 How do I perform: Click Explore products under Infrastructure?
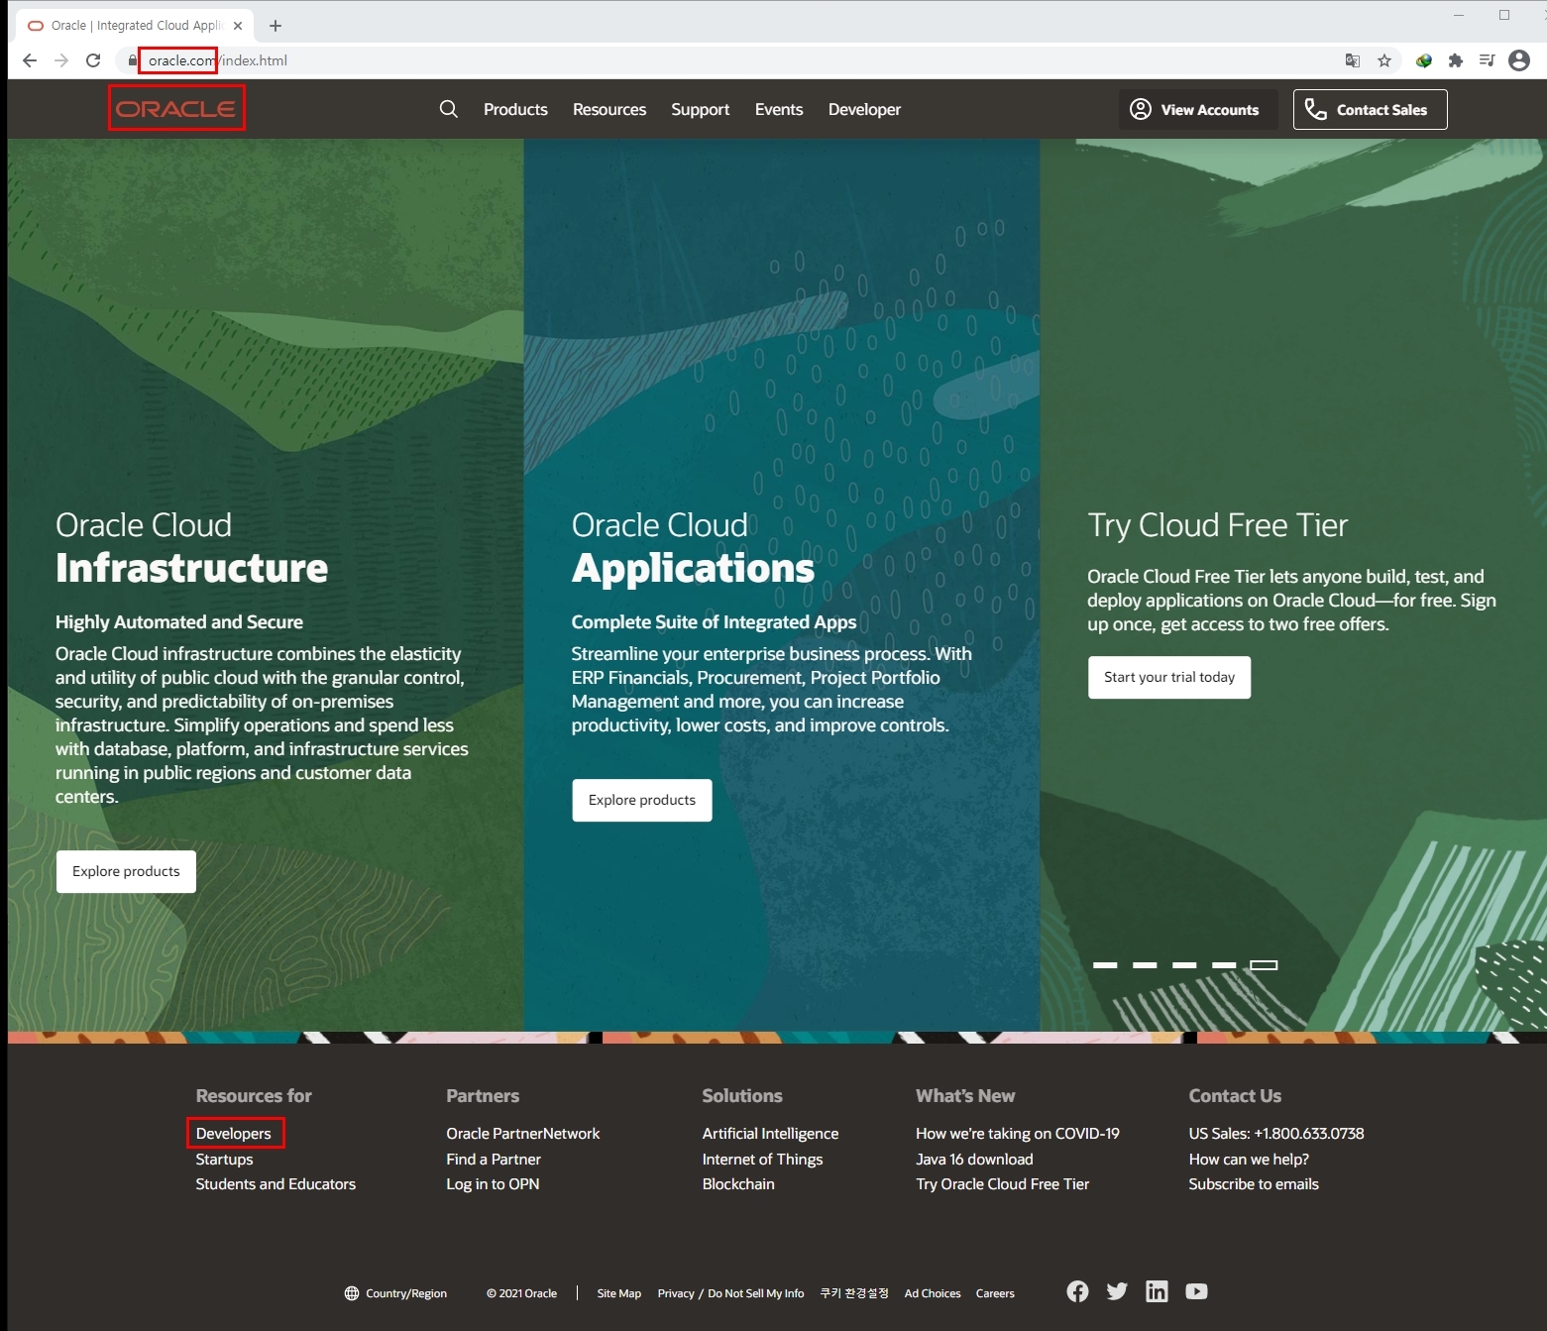click(x=126, y=871)
